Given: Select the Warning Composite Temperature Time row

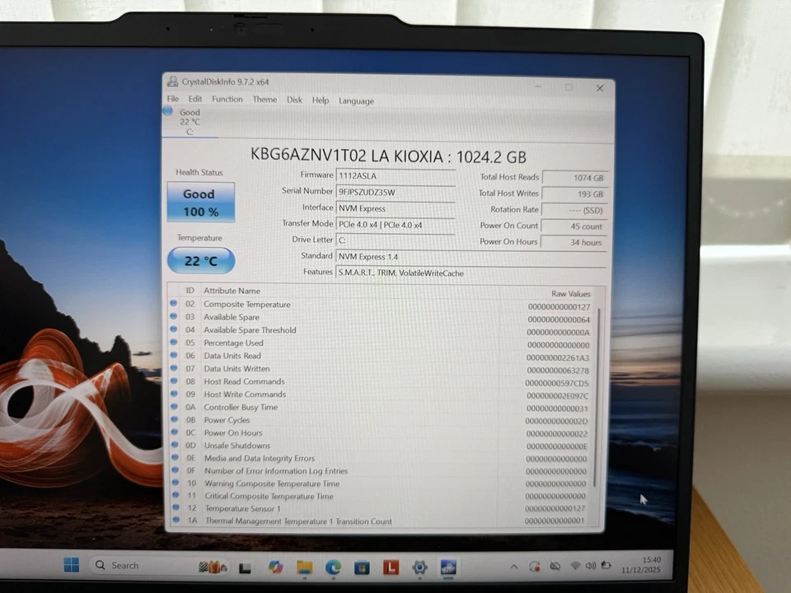Looking at the screenshot, I should pyautogui.click(x=381, y=483).
